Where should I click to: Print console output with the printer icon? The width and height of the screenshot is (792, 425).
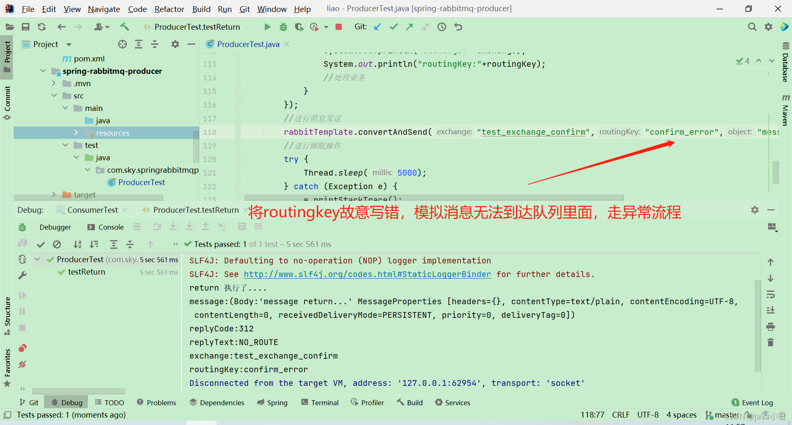click(771, 327)
